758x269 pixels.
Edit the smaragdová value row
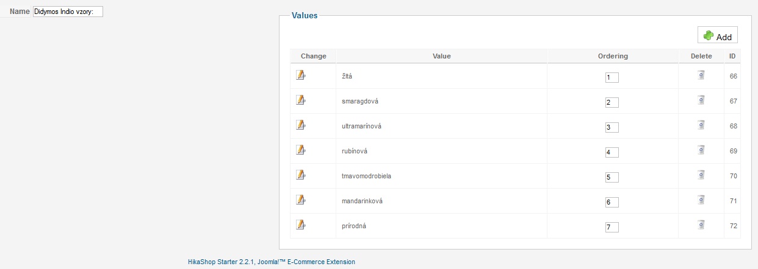click(300, 100)
